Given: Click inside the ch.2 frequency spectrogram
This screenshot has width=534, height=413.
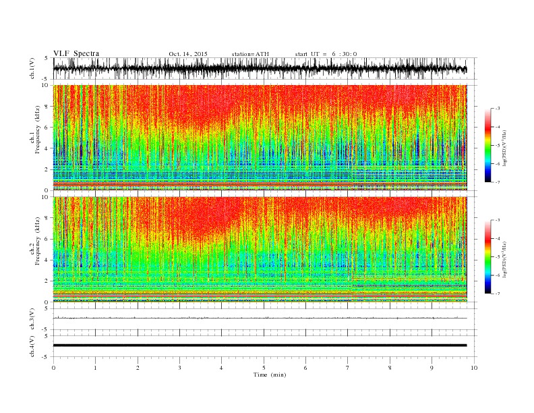Looking at the screenshot, I should (x=260, y=250).
